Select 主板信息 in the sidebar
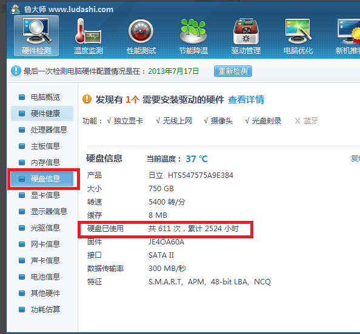Viewport: 360px width, 334px height. point(42,146)
